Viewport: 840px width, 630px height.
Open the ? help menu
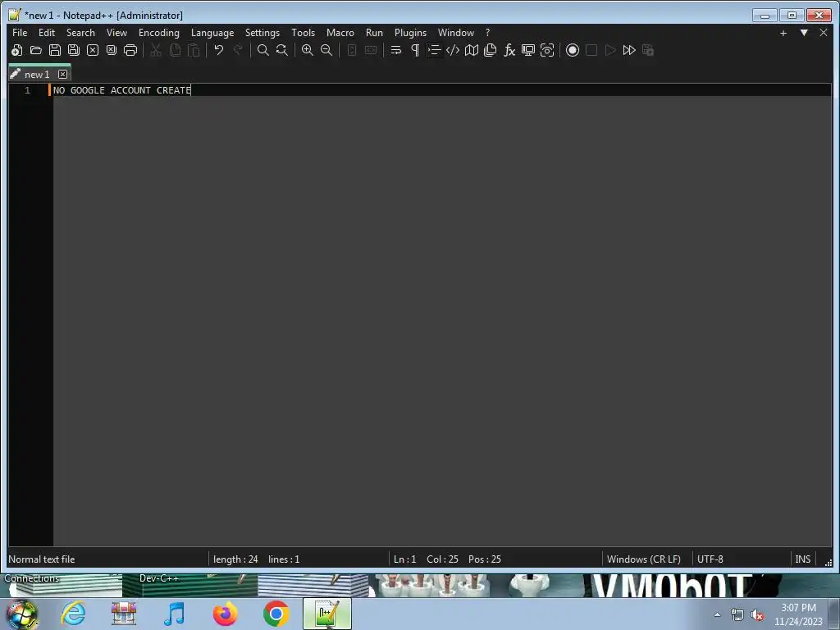[487, 33]
